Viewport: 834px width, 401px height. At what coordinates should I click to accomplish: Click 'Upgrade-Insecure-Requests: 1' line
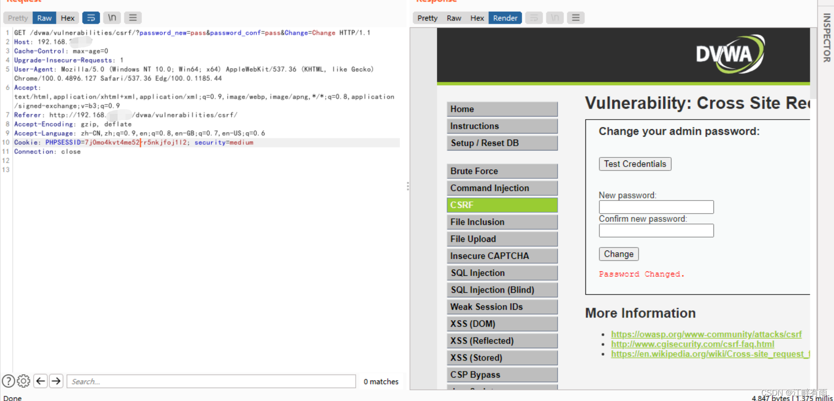[x=69, y=60]
